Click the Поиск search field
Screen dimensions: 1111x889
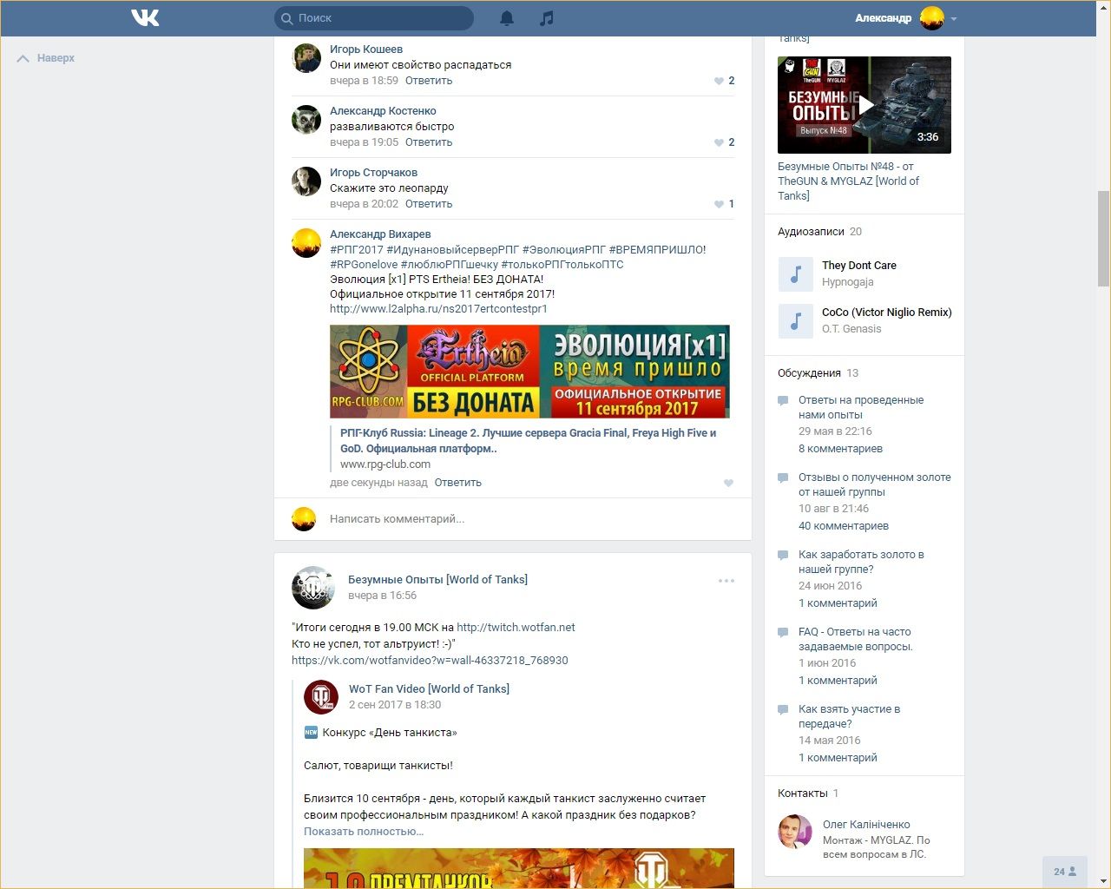[x=374, y=18]
